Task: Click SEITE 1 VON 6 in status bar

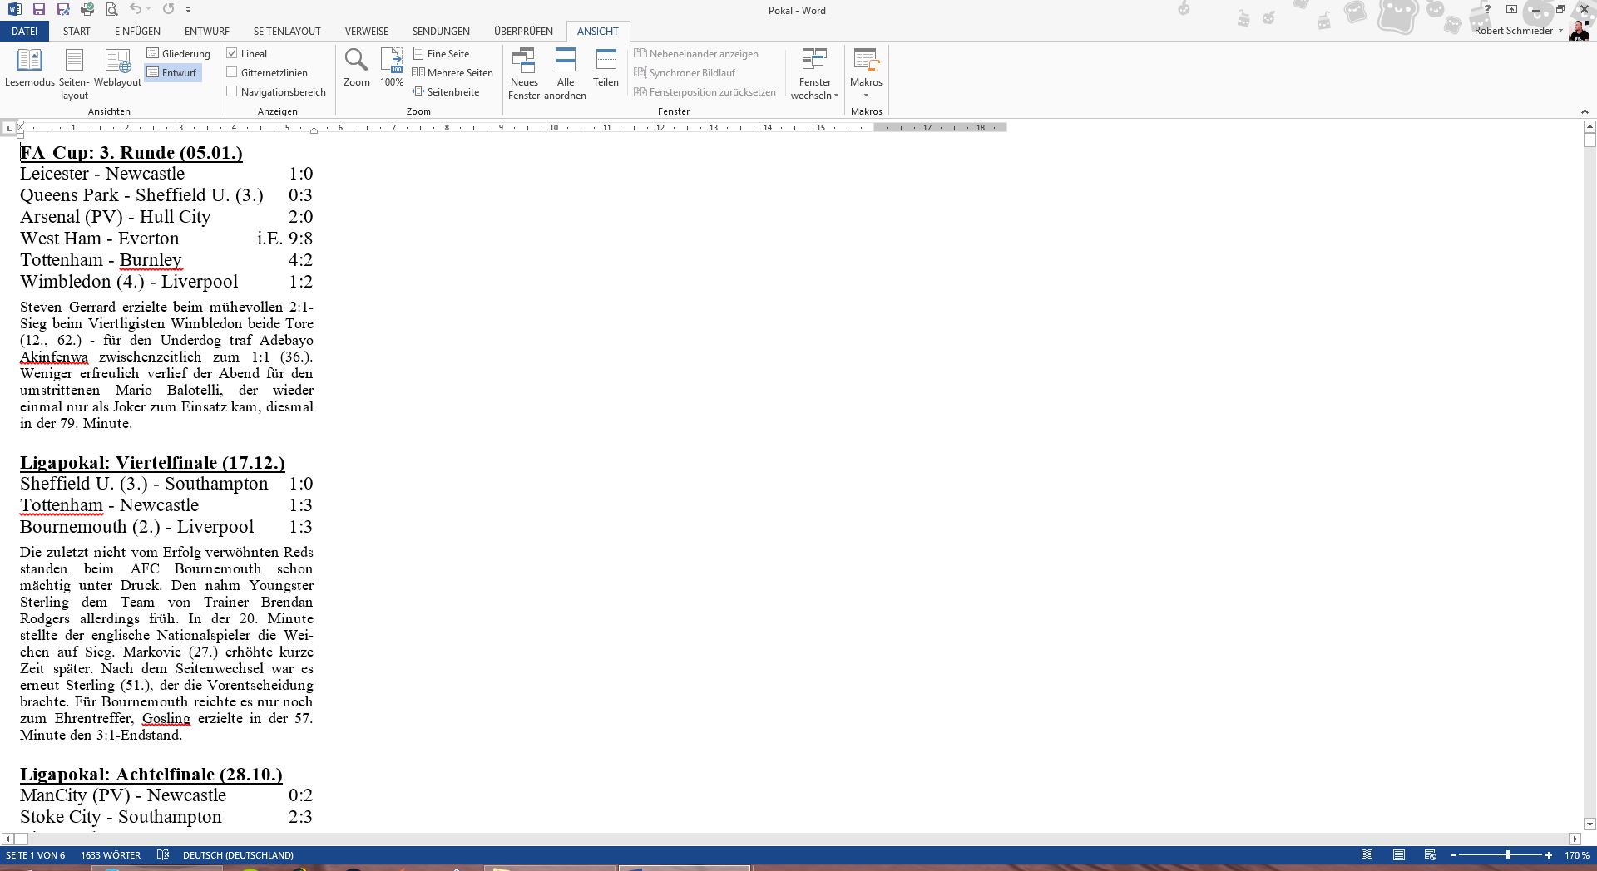Action: click(35, 854)
